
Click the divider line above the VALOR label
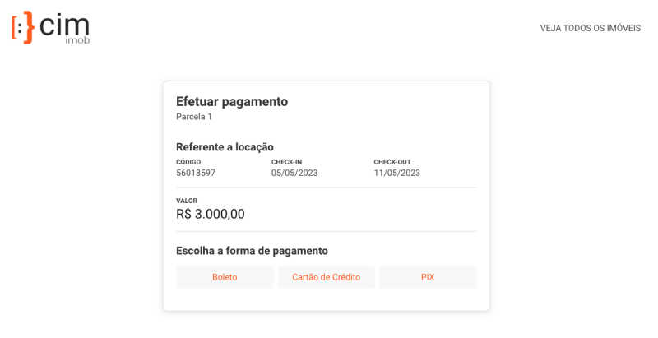point(326,188)
